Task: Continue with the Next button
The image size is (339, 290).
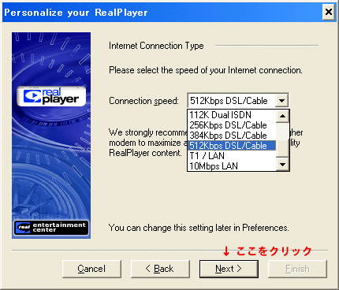Action: (x=229, y=269)
